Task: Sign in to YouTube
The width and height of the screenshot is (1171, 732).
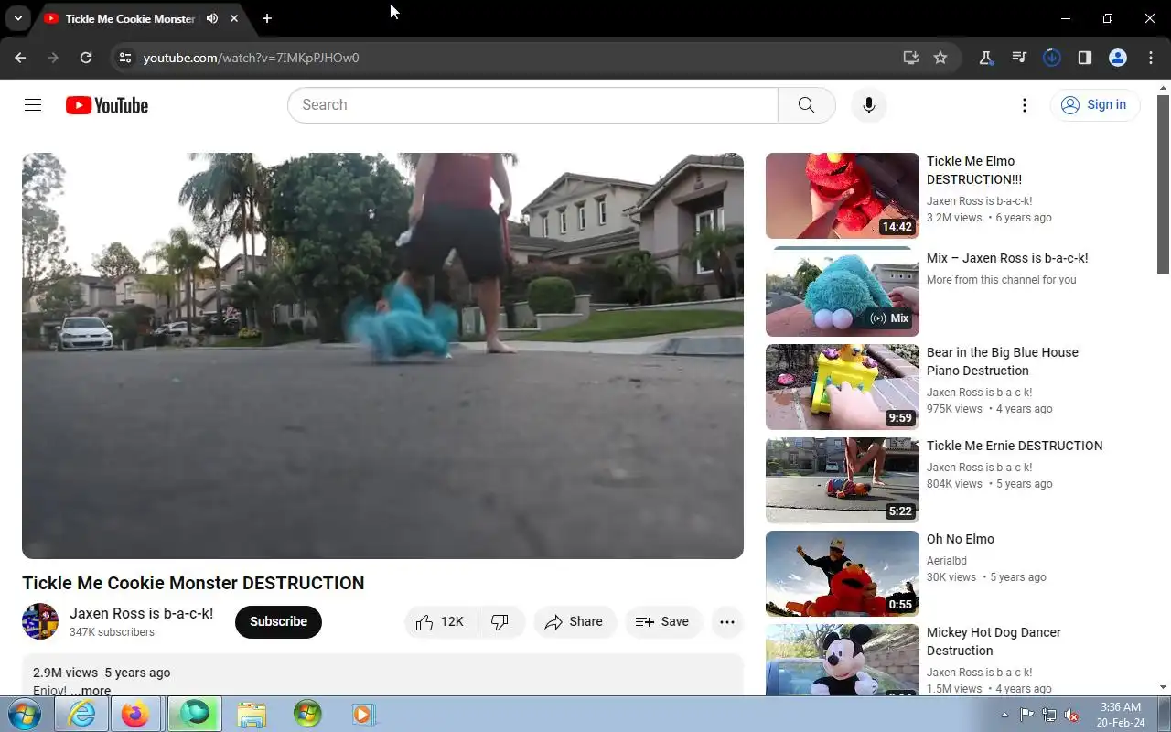Action: click(x=1094, y=105)
